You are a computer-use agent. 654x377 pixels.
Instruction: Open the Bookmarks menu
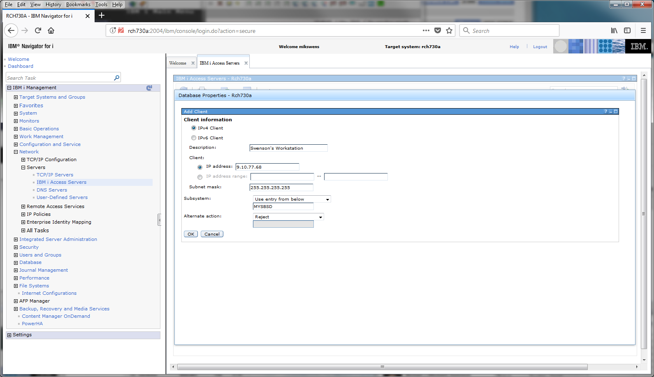[78, 5]
